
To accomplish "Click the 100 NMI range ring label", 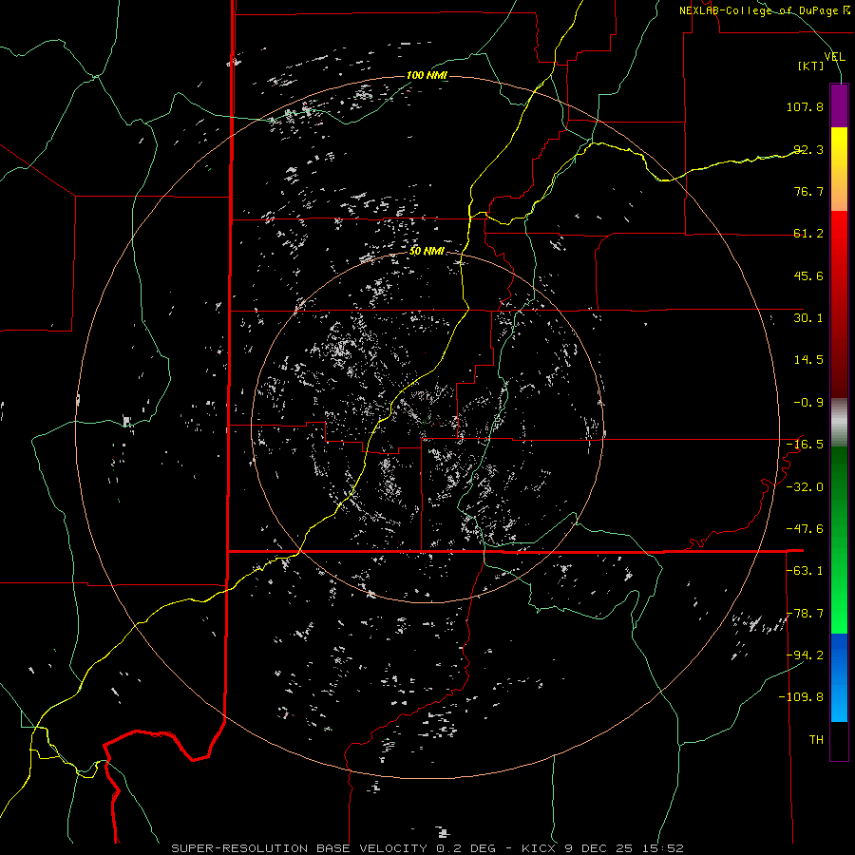I will (x=427, y=75).
